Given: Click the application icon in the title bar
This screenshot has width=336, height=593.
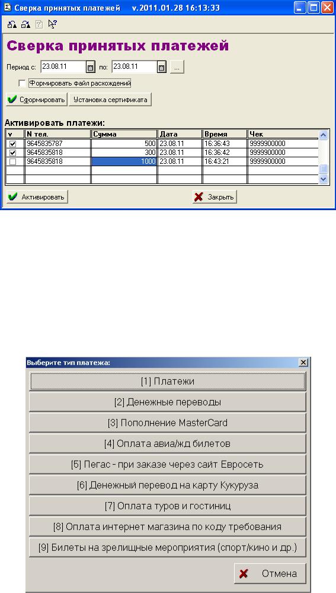Looking at the screenshot, I should click(8, 8).
